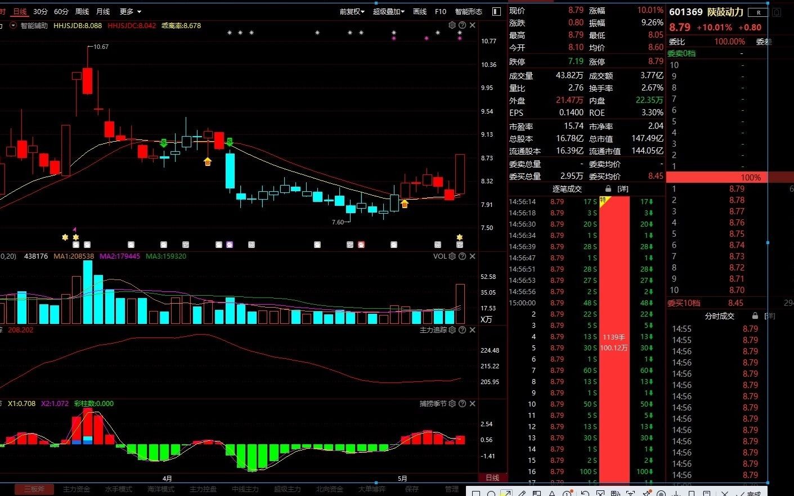Click the red event marker below the chart
The height and width of the screenshot is (496, 794).
(x=361, y=245)
